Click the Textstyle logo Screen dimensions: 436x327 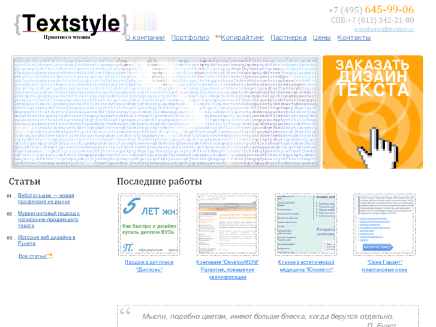(x=71, y=24)
